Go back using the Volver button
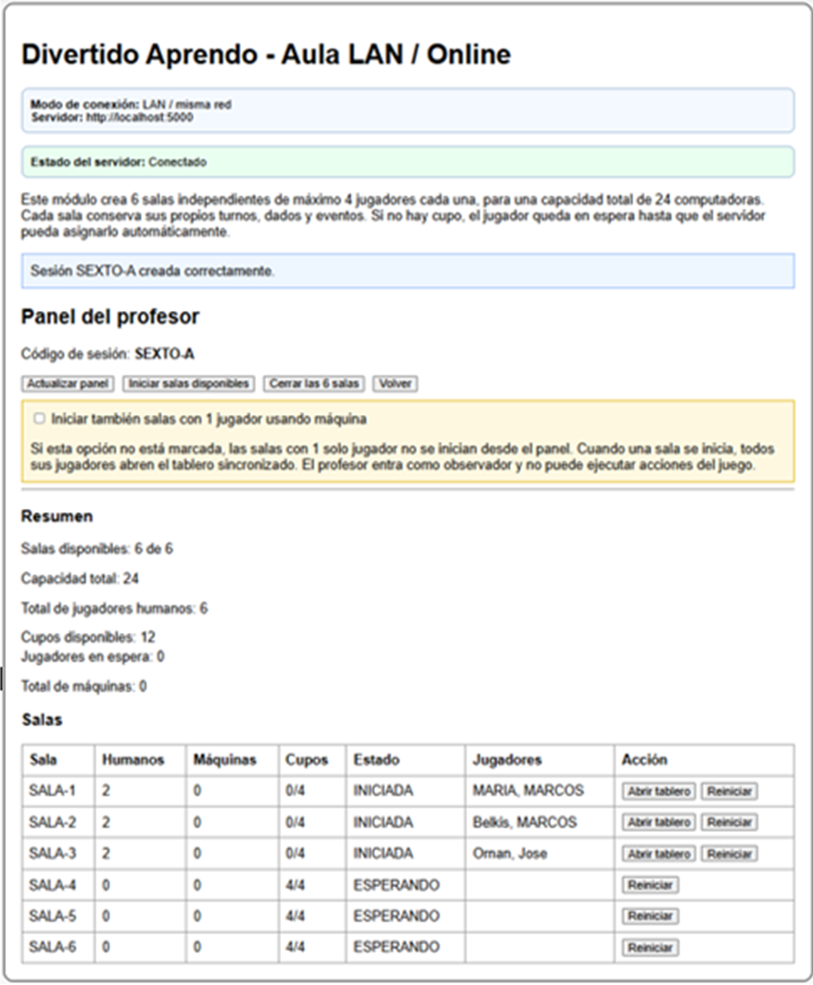Viewport: 813px width, 985px height. 395,383
